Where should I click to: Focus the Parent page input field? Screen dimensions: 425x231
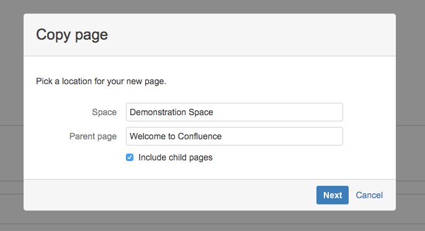click(x=235, y=136)
